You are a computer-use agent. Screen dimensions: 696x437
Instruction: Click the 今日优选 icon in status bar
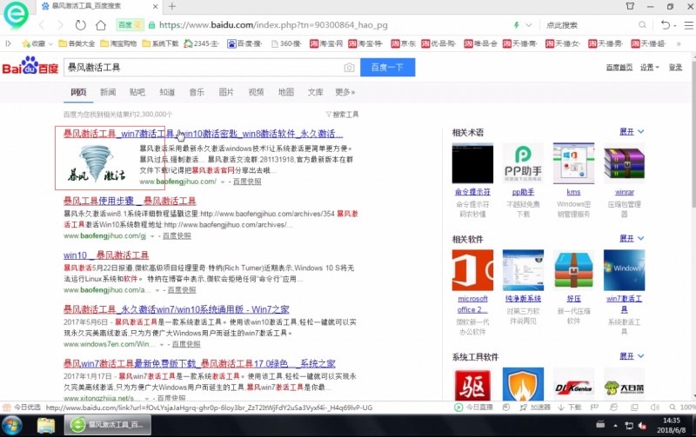pyautogui.click(x=7, y=407)
